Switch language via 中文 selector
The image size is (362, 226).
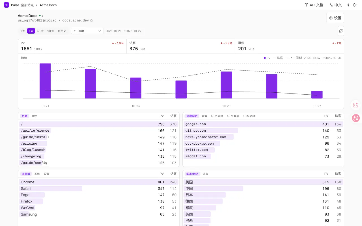click(x=336, y=5)
